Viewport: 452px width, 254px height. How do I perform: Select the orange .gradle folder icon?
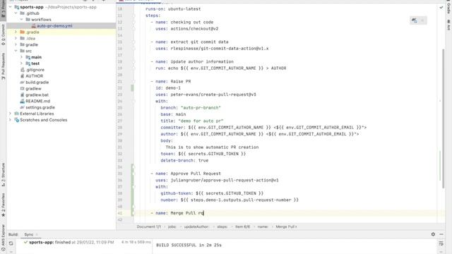coord(23,32)
